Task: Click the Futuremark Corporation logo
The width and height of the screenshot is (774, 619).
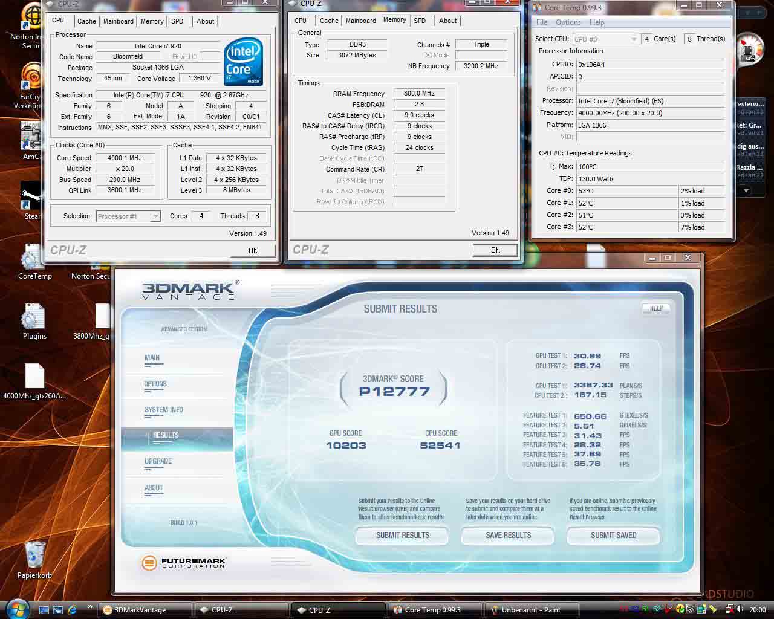Action: click(184, 563)
